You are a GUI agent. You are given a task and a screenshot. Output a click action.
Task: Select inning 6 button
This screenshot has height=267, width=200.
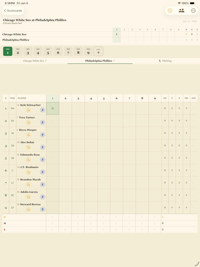(x=58, y=51)
